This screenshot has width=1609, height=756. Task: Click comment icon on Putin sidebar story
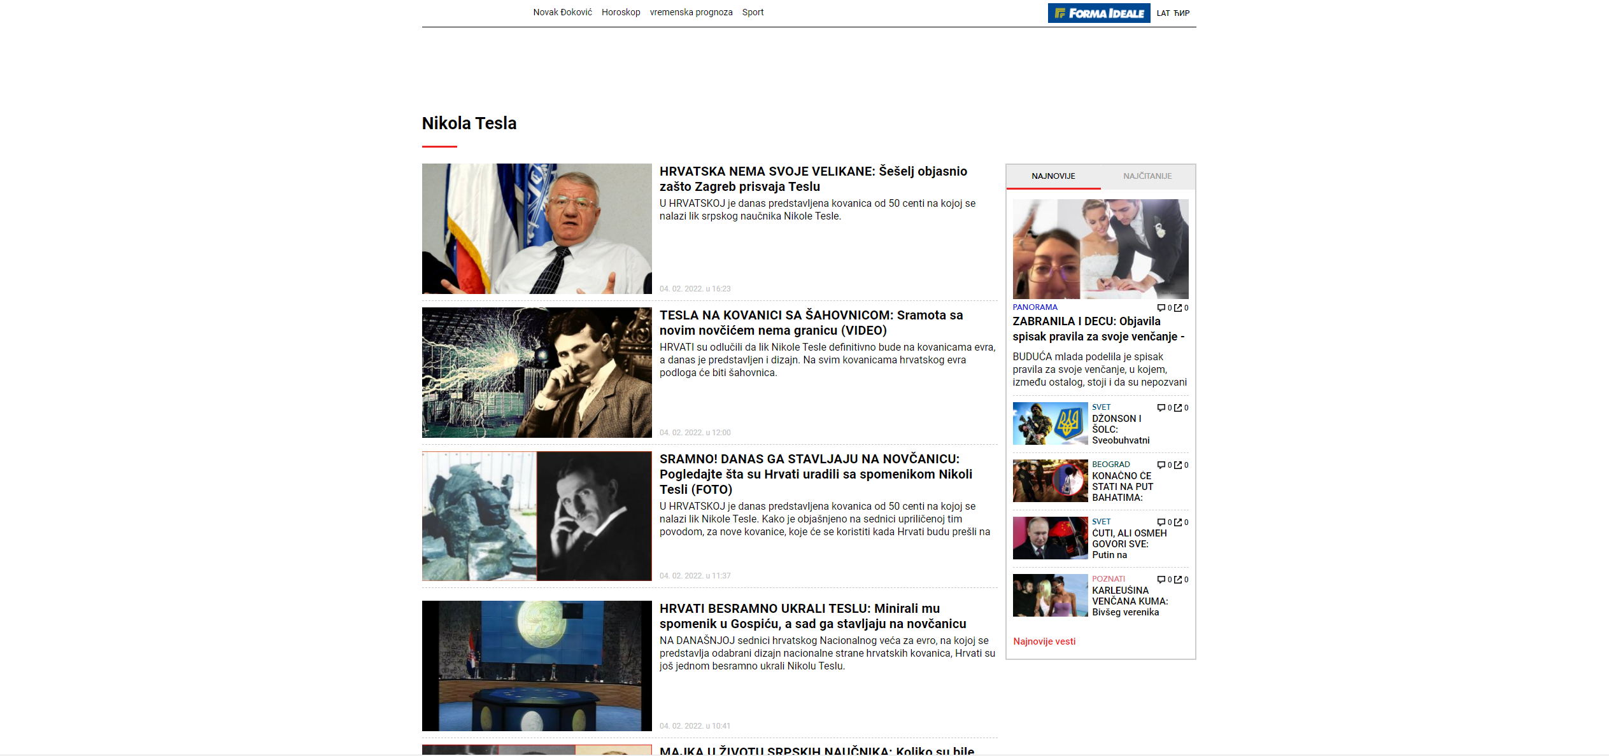click(1161, 522)
